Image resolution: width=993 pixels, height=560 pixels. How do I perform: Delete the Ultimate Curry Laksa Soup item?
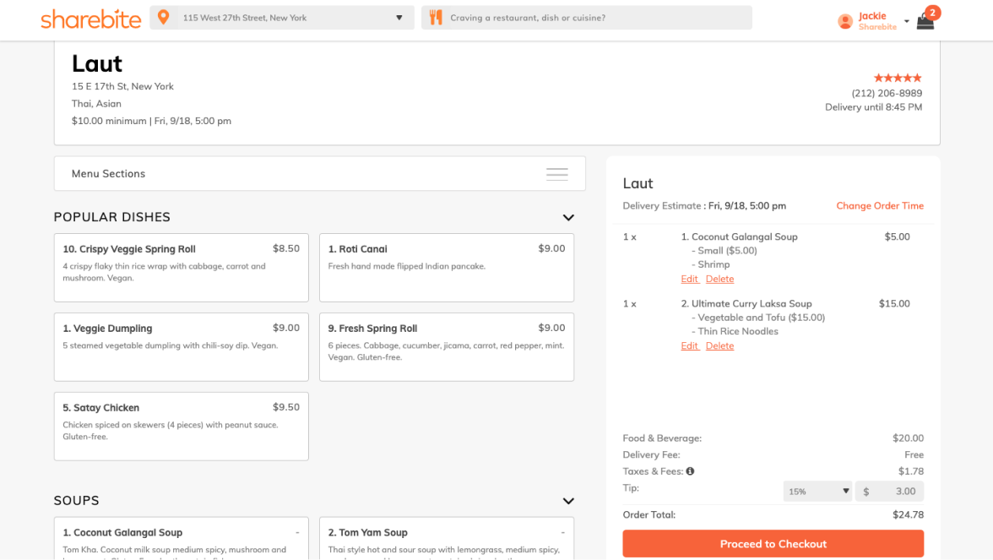pyautogui.click(x=719, y=345)
